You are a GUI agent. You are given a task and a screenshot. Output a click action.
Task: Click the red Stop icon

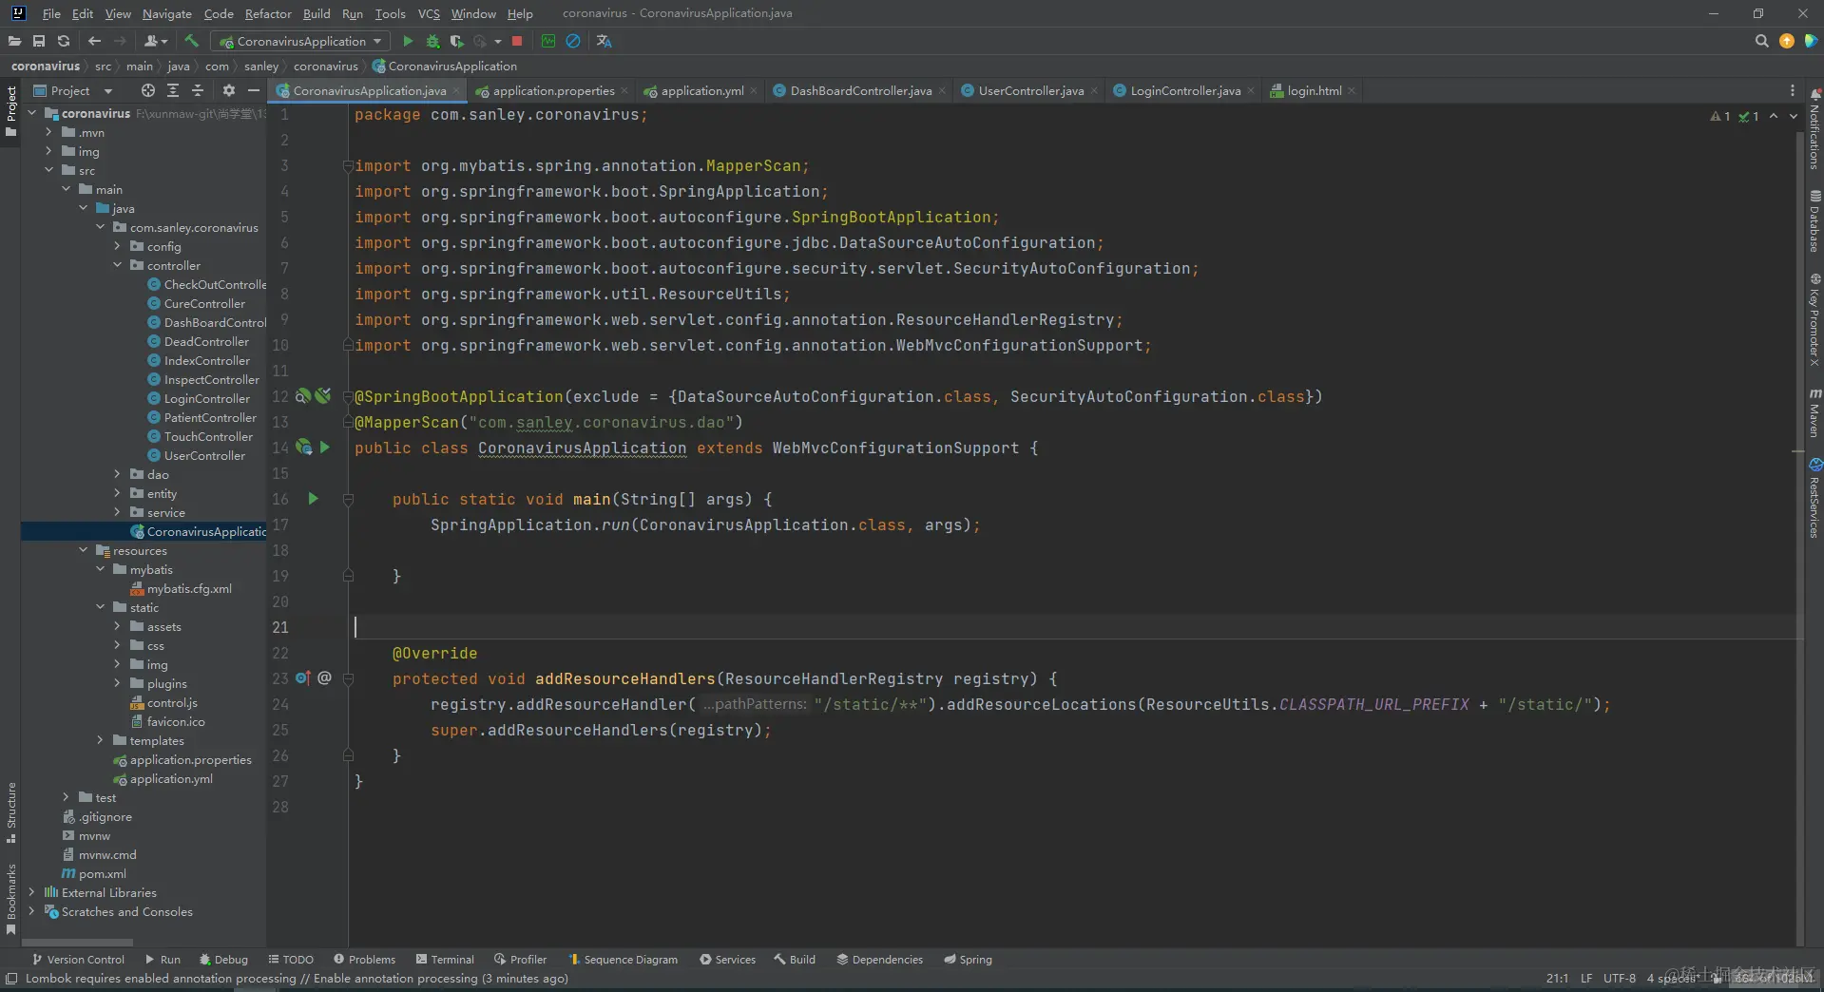pos(517,41)
